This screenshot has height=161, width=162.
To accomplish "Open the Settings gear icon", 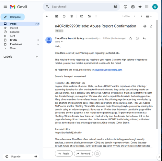I will click(x=133, y=7).
